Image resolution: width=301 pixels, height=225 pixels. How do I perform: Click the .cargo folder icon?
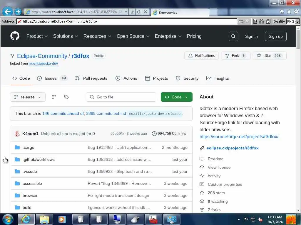coord(17,147)
